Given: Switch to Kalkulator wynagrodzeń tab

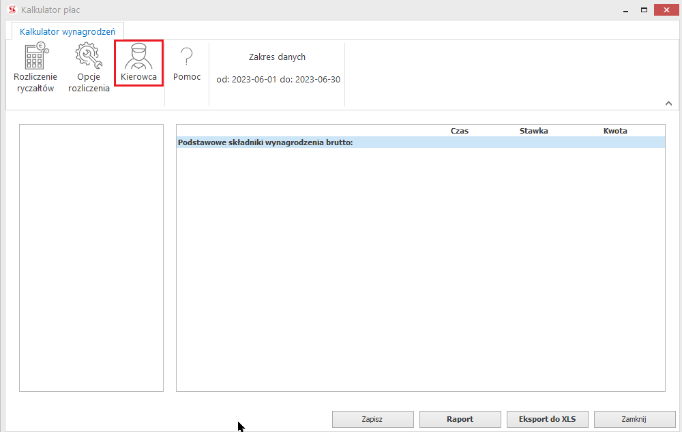Looking at the screenshot, I should (x=68, y=31).
